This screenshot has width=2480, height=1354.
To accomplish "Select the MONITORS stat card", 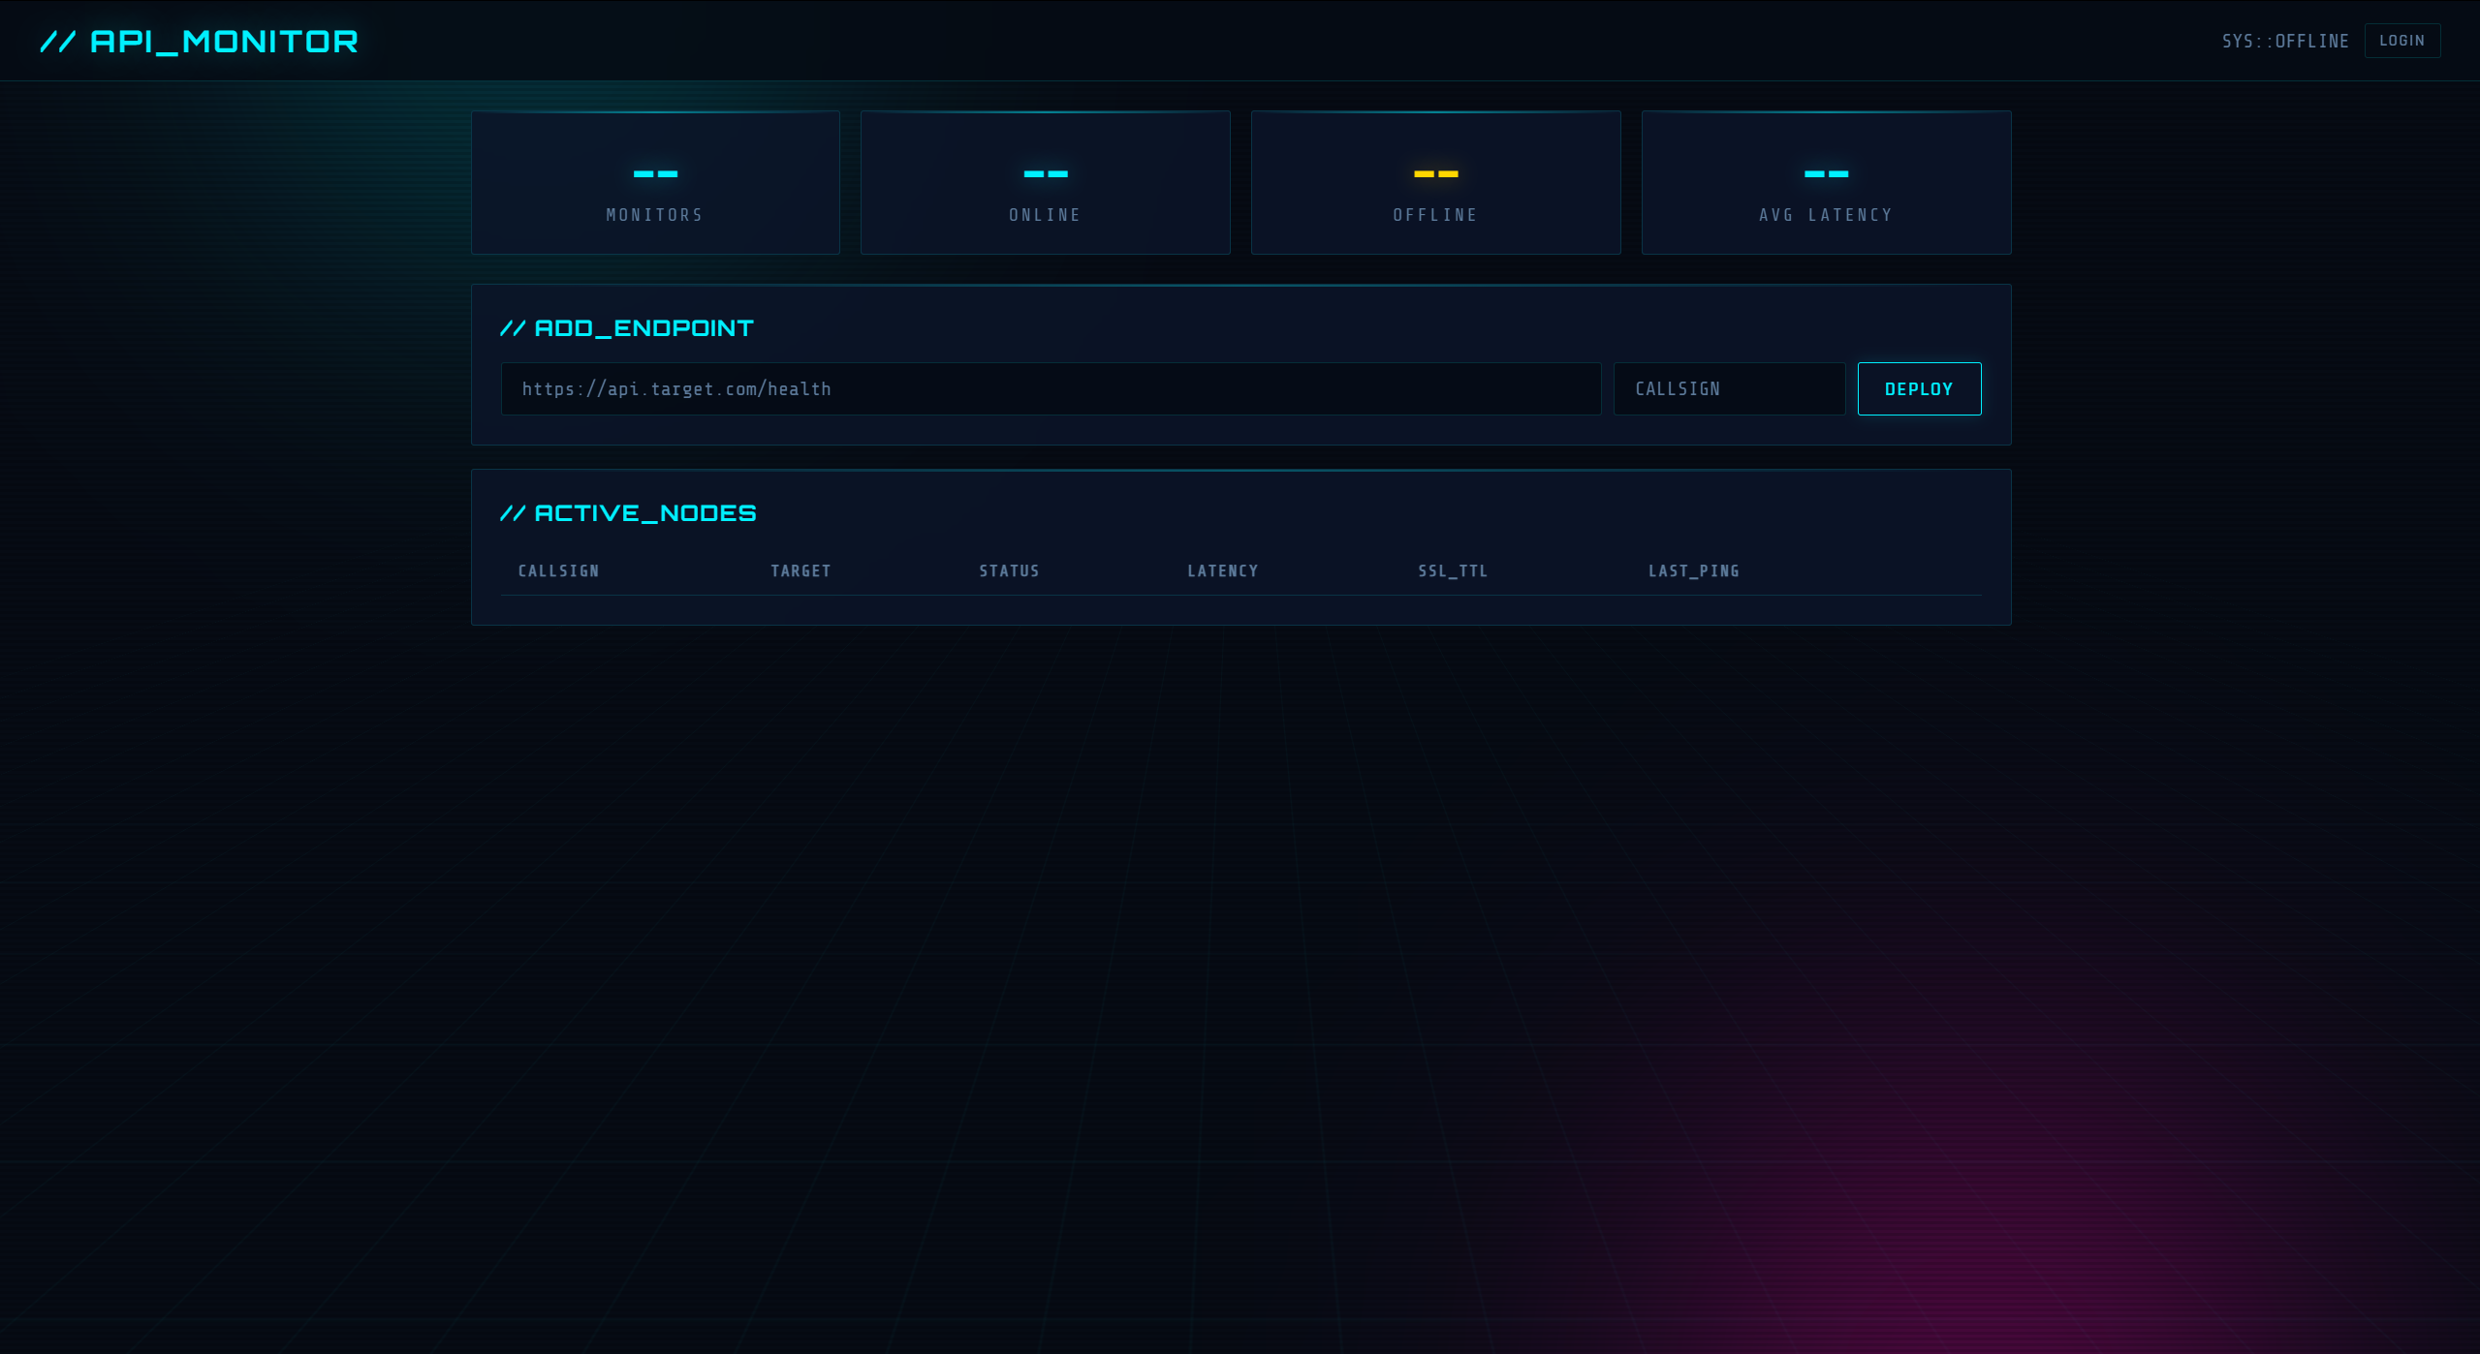I will 655,182.
